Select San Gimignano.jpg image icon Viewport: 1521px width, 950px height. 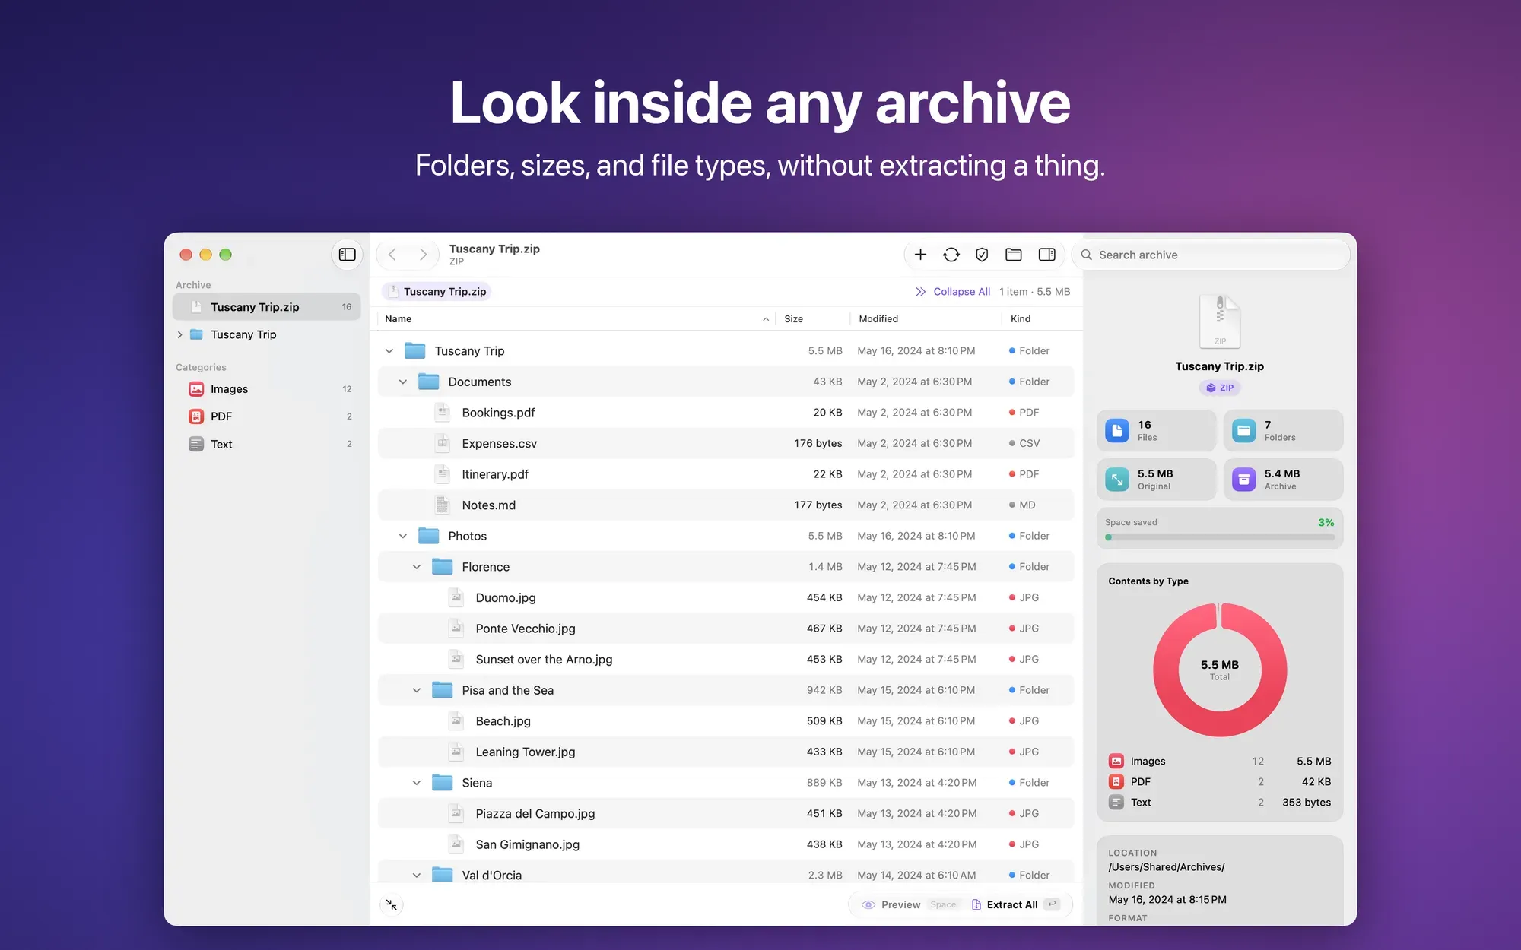[456, 844]
